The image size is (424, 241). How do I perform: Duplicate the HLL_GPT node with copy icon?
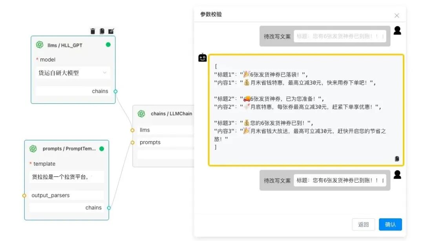[x=102, y=31]
